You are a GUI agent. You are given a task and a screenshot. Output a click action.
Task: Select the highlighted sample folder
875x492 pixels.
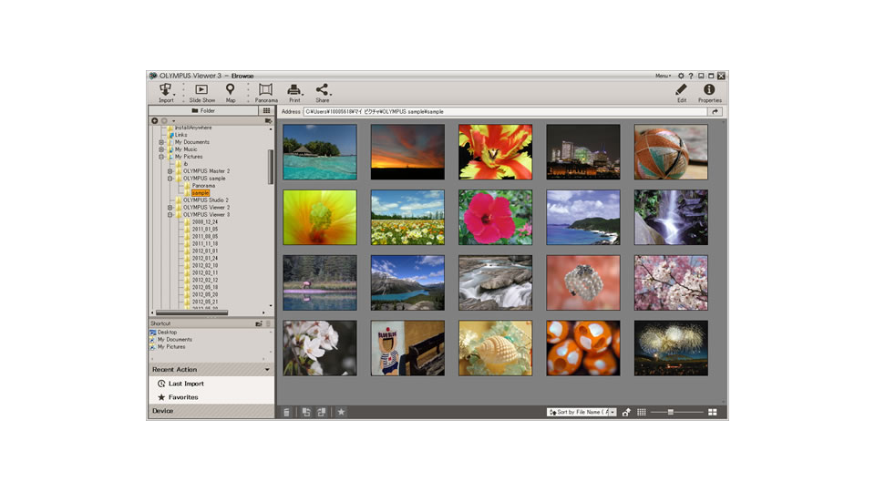(x=201, y=193)
